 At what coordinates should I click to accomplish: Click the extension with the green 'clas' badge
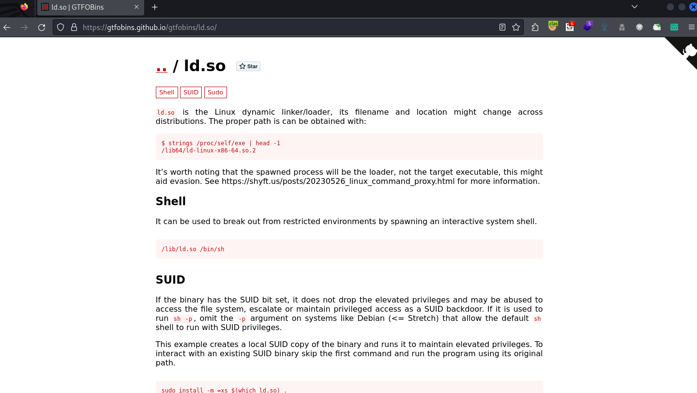pyautogui.click(x=553, y=26)
